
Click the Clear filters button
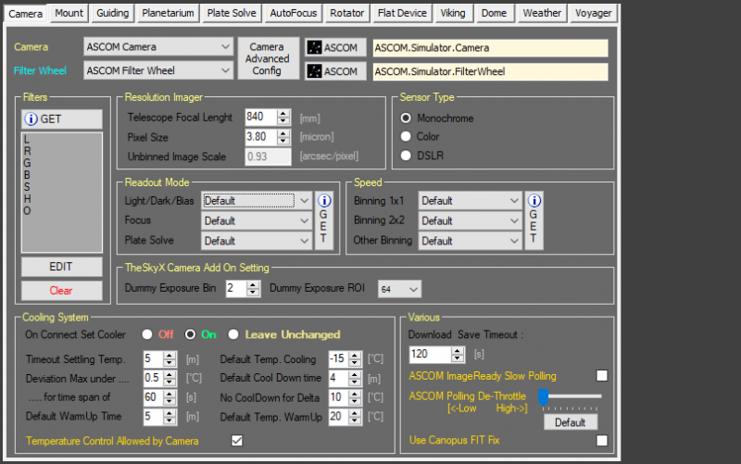pyautogui.click(x=61, y=291)
